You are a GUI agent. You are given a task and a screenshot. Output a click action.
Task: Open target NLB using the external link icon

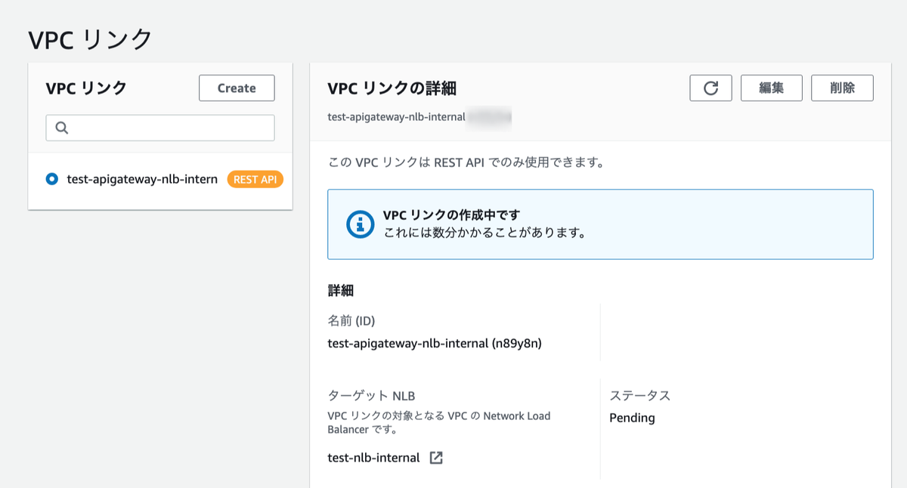click(x=437, y=457)
